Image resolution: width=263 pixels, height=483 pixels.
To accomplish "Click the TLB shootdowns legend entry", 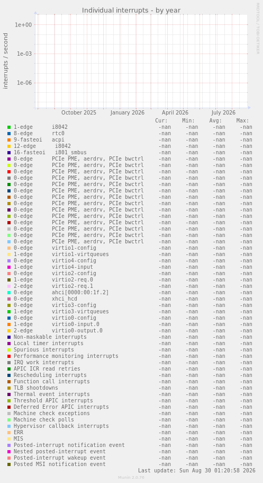I will click(x=35, y=388).
